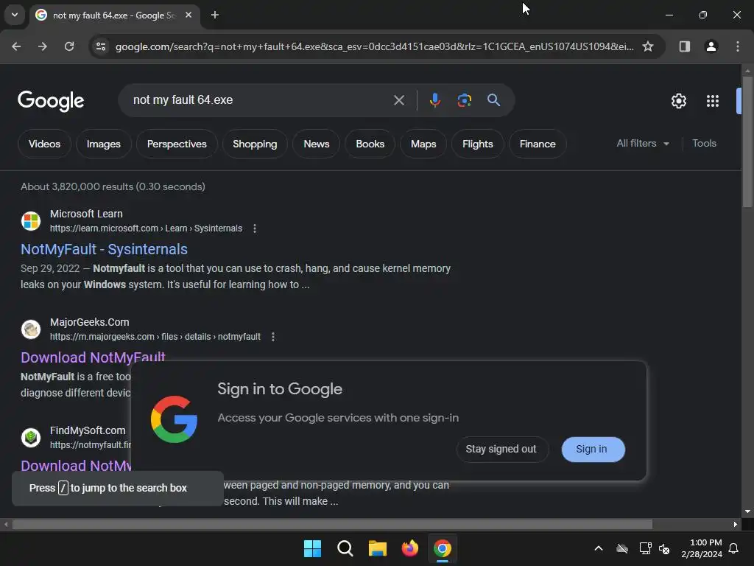Open the tab search dropdown arrow
Screen dimensions: 754x566
tap(15, 15)
